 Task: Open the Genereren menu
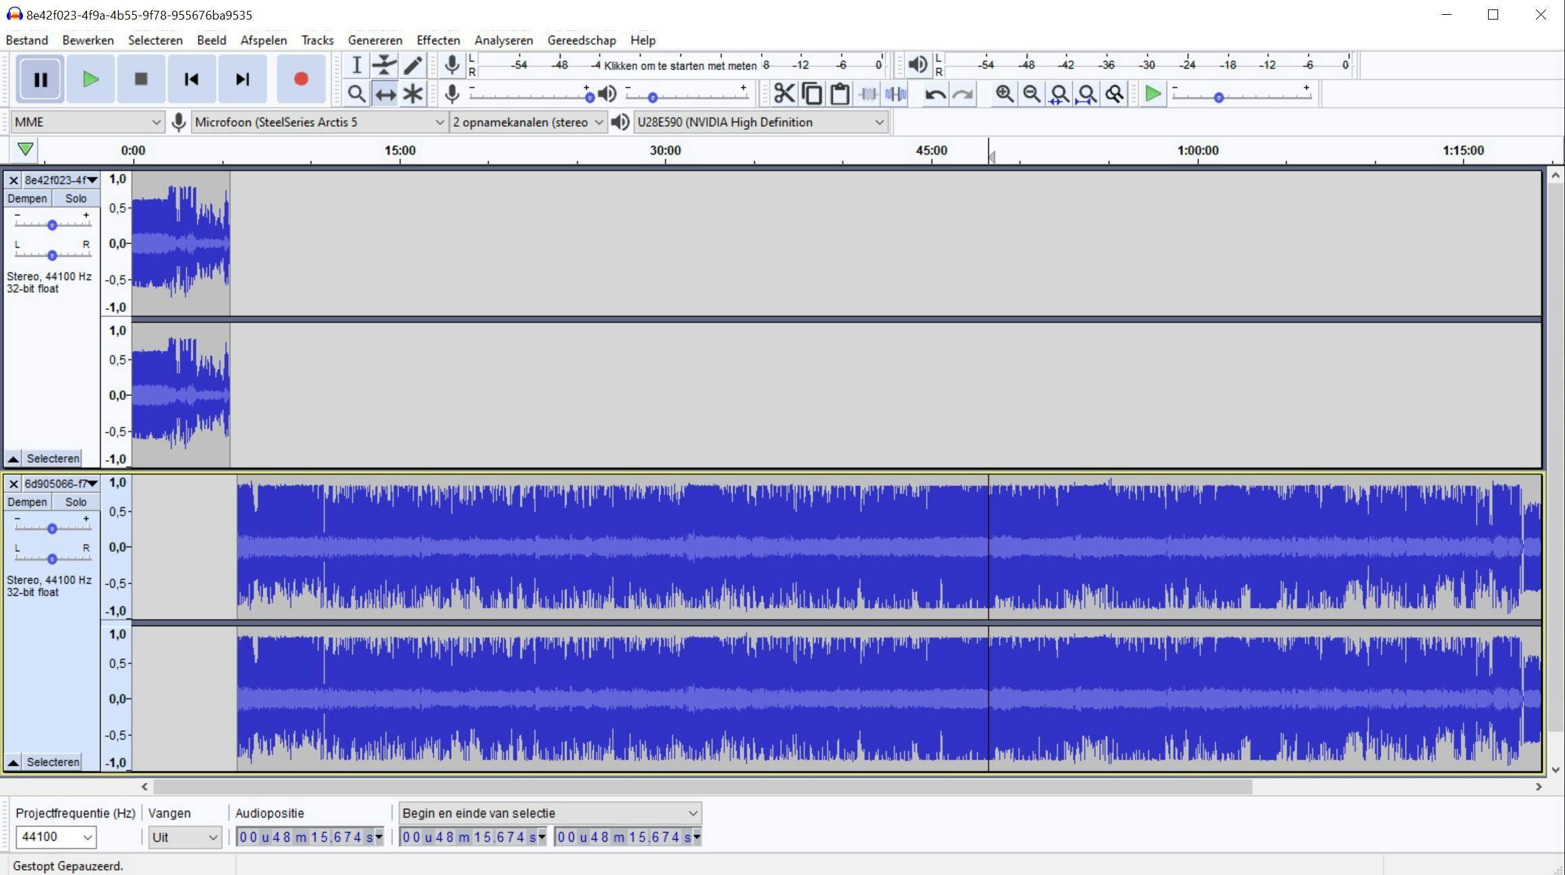tap(375, 40)
